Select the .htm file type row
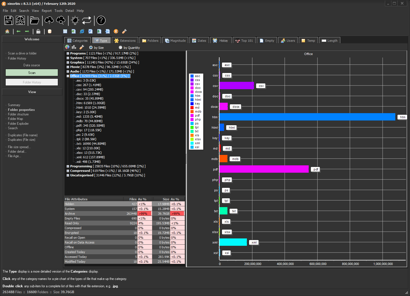This screenshot has height=296, width=410. pos(90,103)
